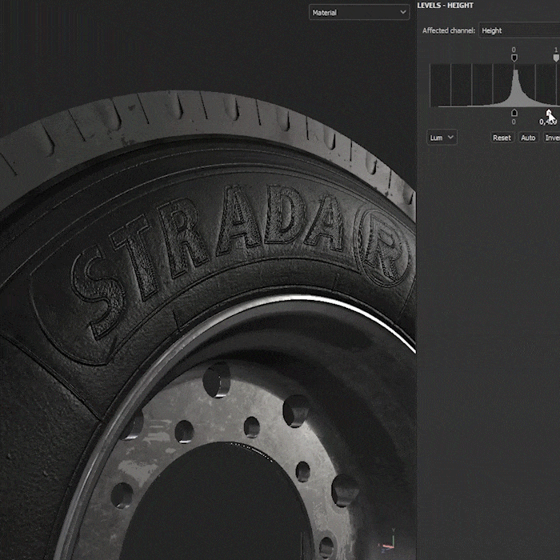Open the Lum histogram channel dropdown
Viewport: 560px width, 560px height.
coord(442,138)
